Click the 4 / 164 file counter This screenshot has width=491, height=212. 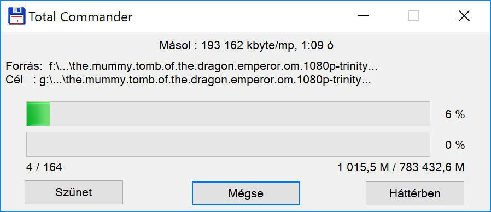click(44, 168)
